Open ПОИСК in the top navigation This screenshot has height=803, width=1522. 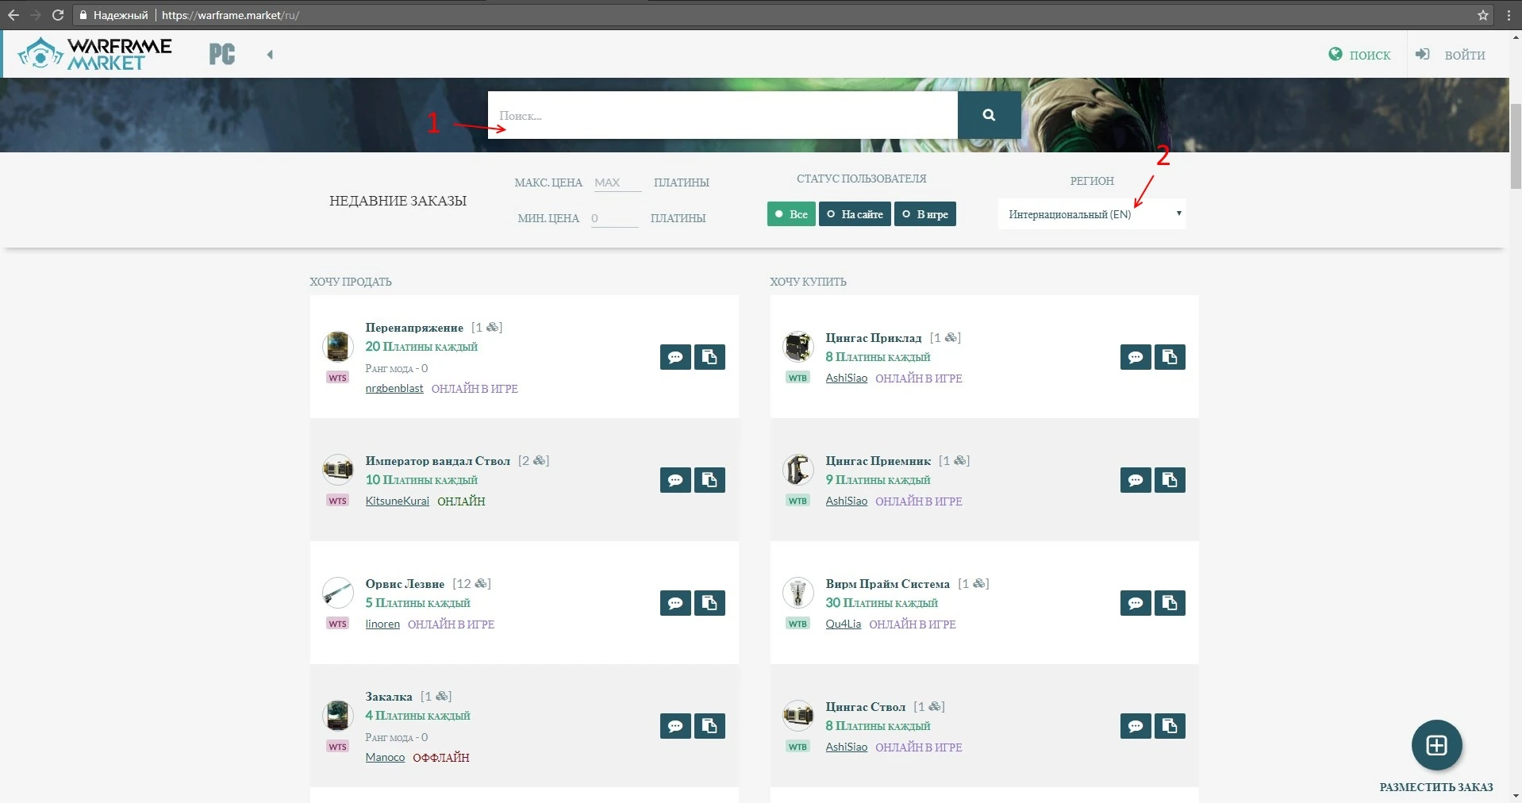click(1359, 55)
